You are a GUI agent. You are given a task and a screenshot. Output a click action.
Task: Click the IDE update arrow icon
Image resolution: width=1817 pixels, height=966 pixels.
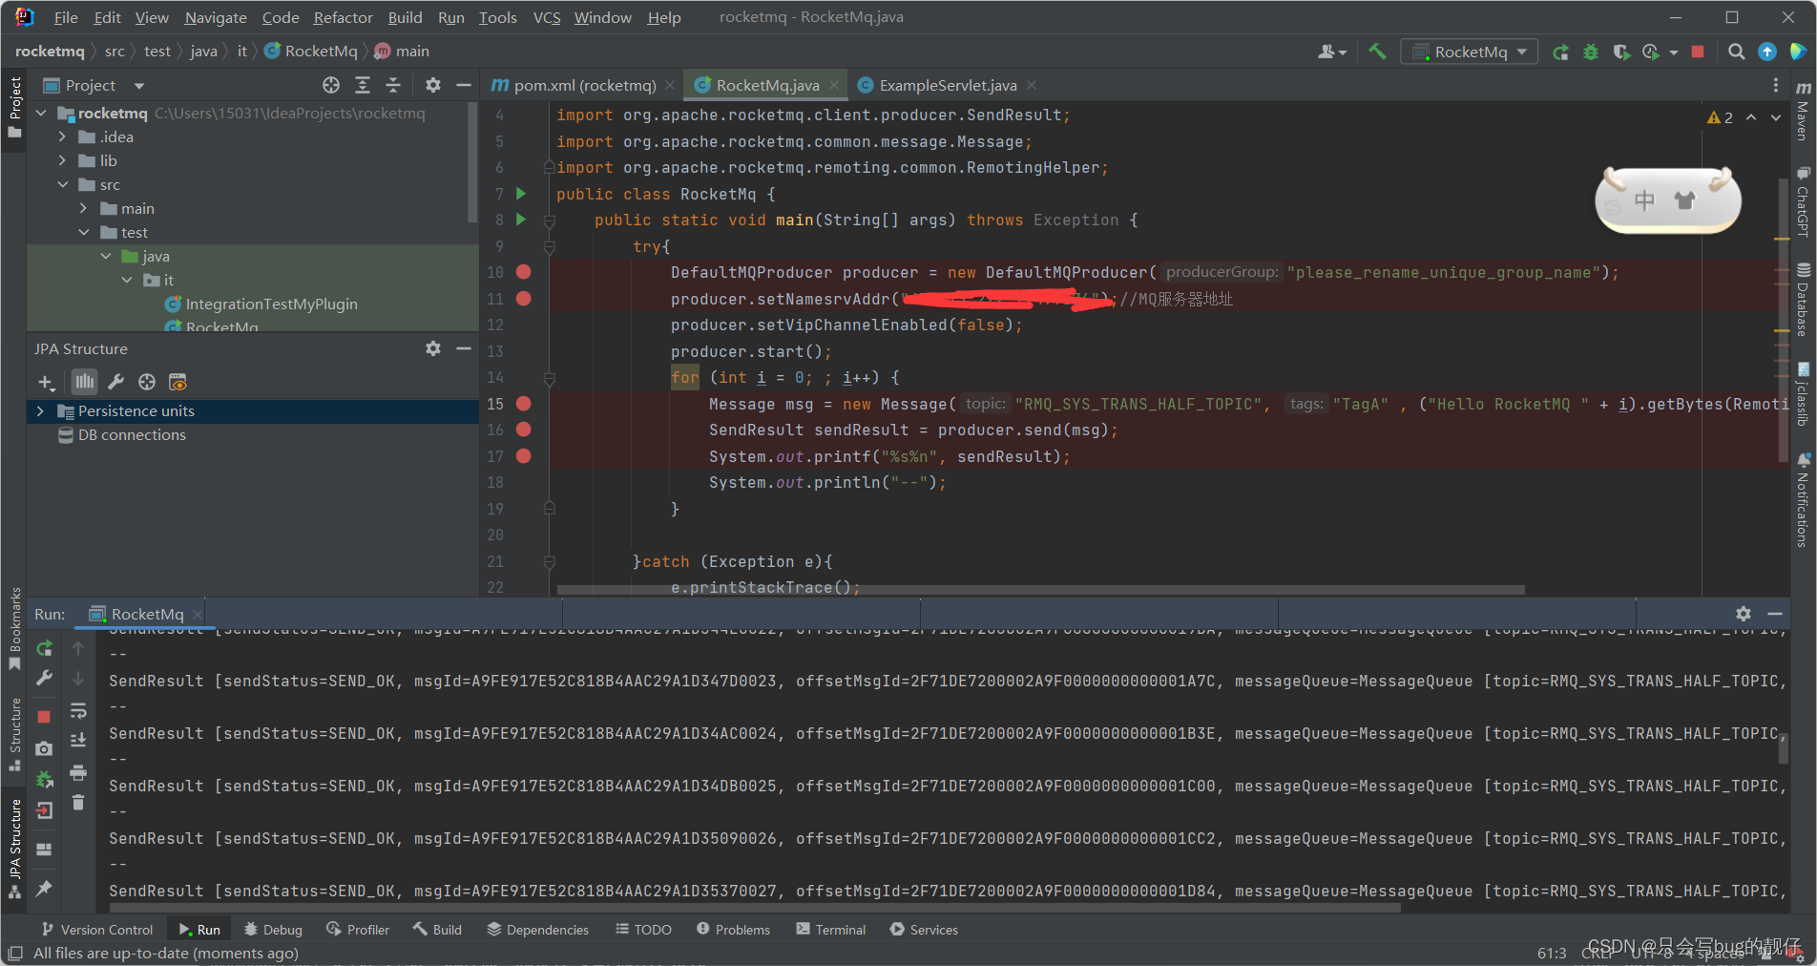(x=1767, y=52)
